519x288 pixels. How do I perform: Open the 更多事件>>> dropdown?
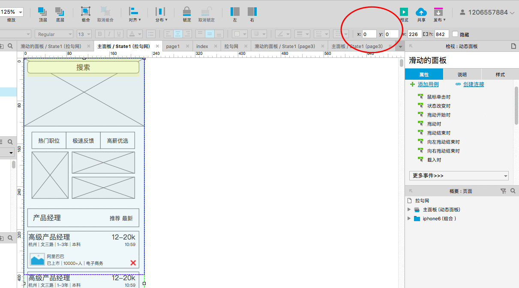459,176
